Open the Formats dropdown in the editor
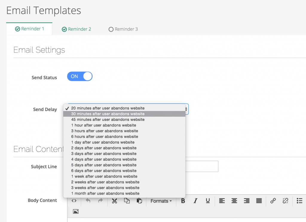Viewport: 306px width, 222px height. (160, 201)
